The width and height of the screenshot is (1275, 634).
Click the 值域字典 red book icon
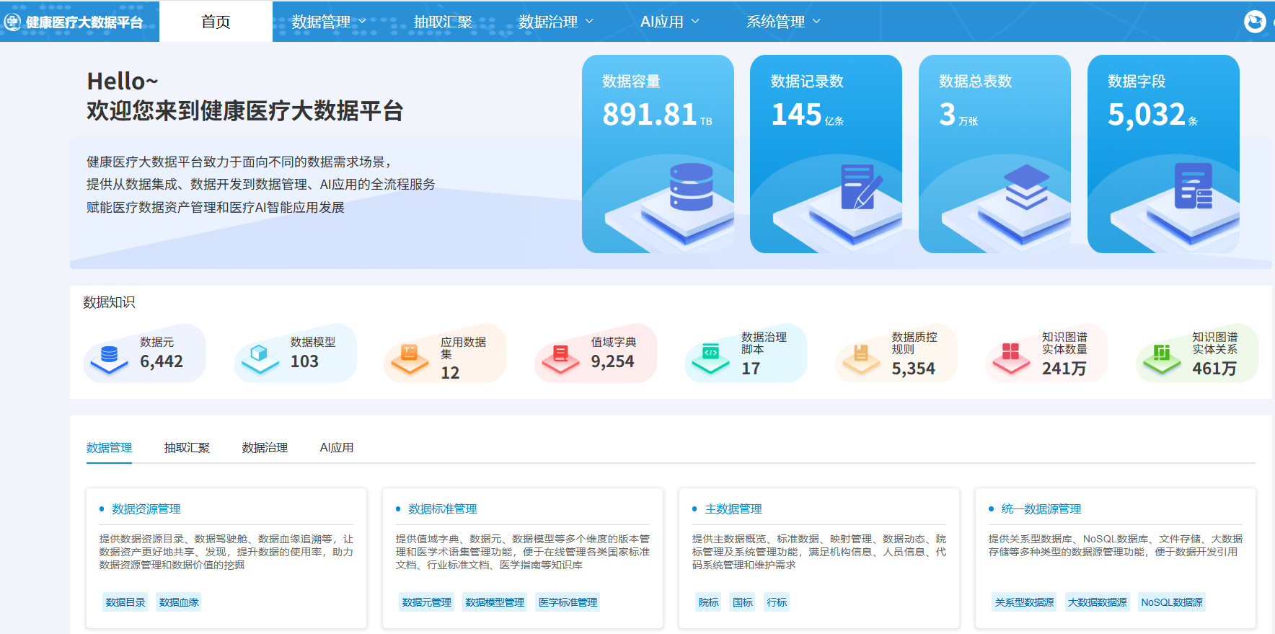click(560, 356)
